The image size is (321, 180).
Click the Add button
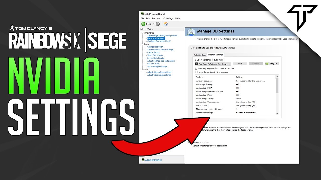[240, 63]
